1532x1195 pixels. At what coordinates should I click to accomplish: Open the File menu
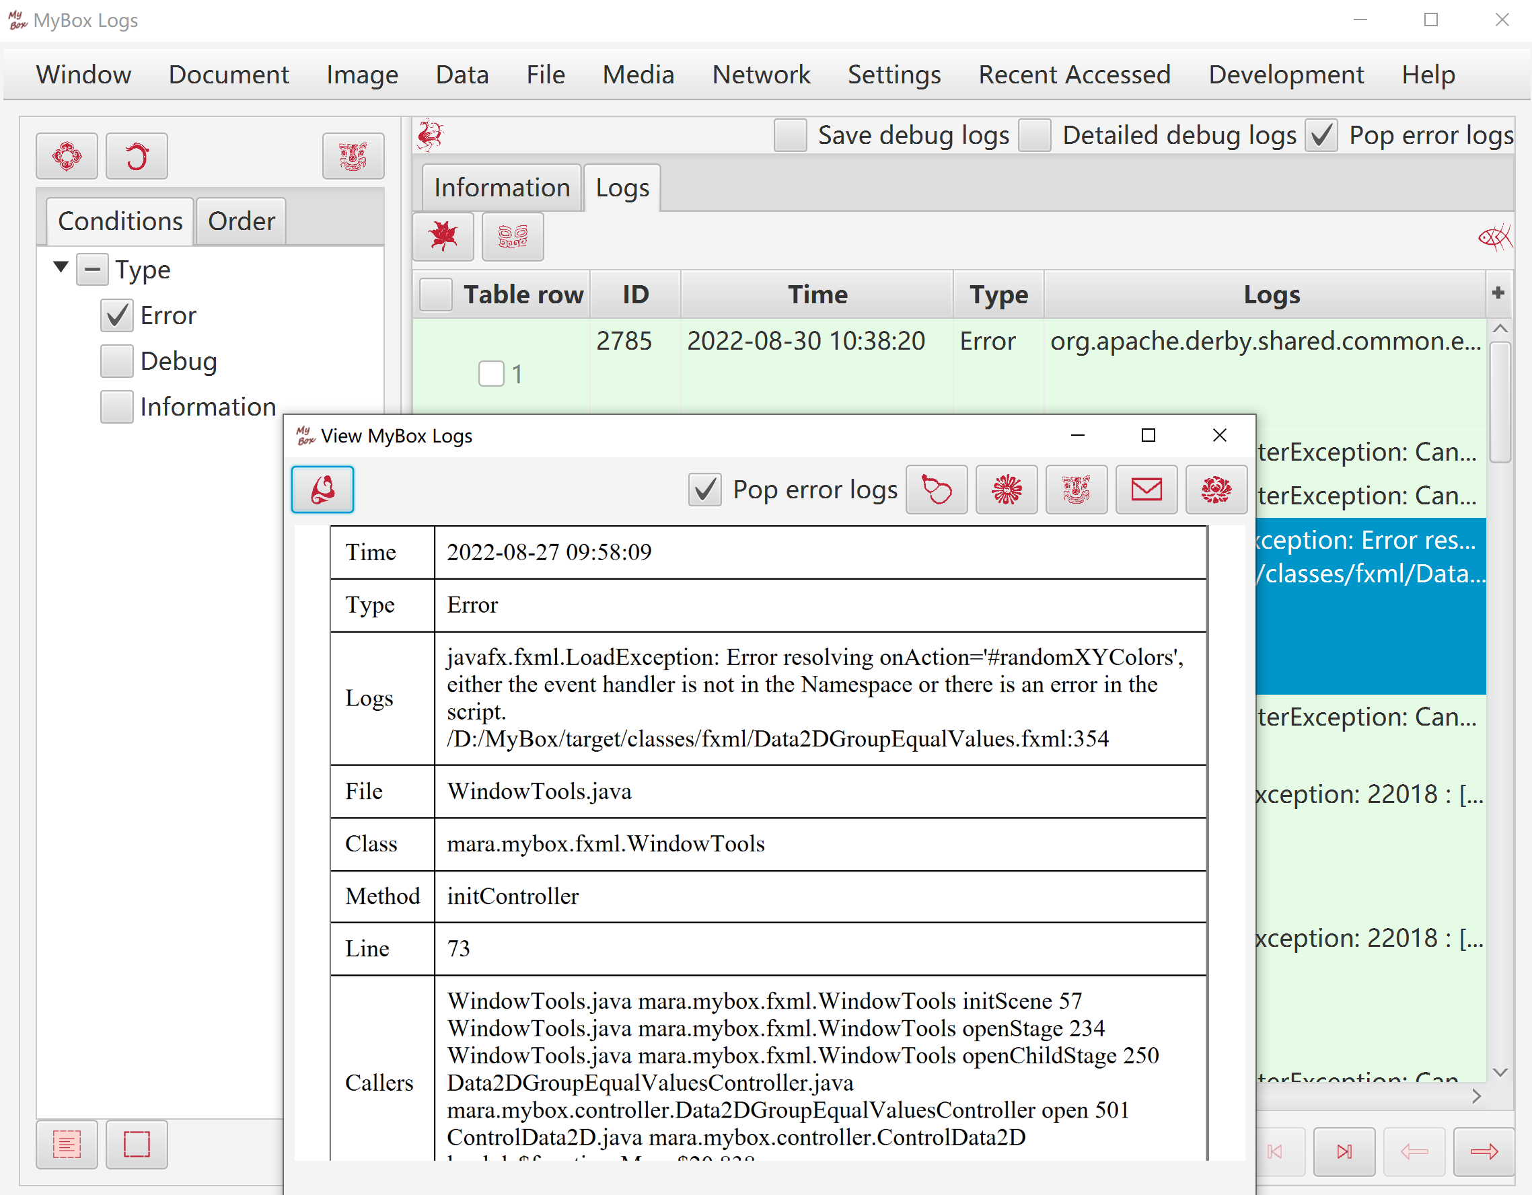546,75
